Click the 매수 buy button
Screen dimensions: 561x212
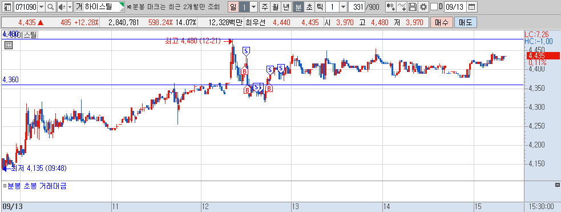click(x=442, y=22)
